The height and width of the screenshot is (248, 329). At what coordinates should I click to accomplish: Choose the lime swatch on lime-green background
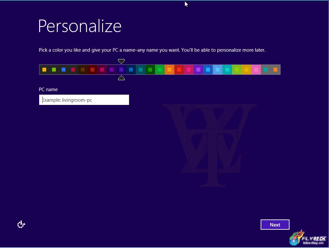(x=237, y=70)
